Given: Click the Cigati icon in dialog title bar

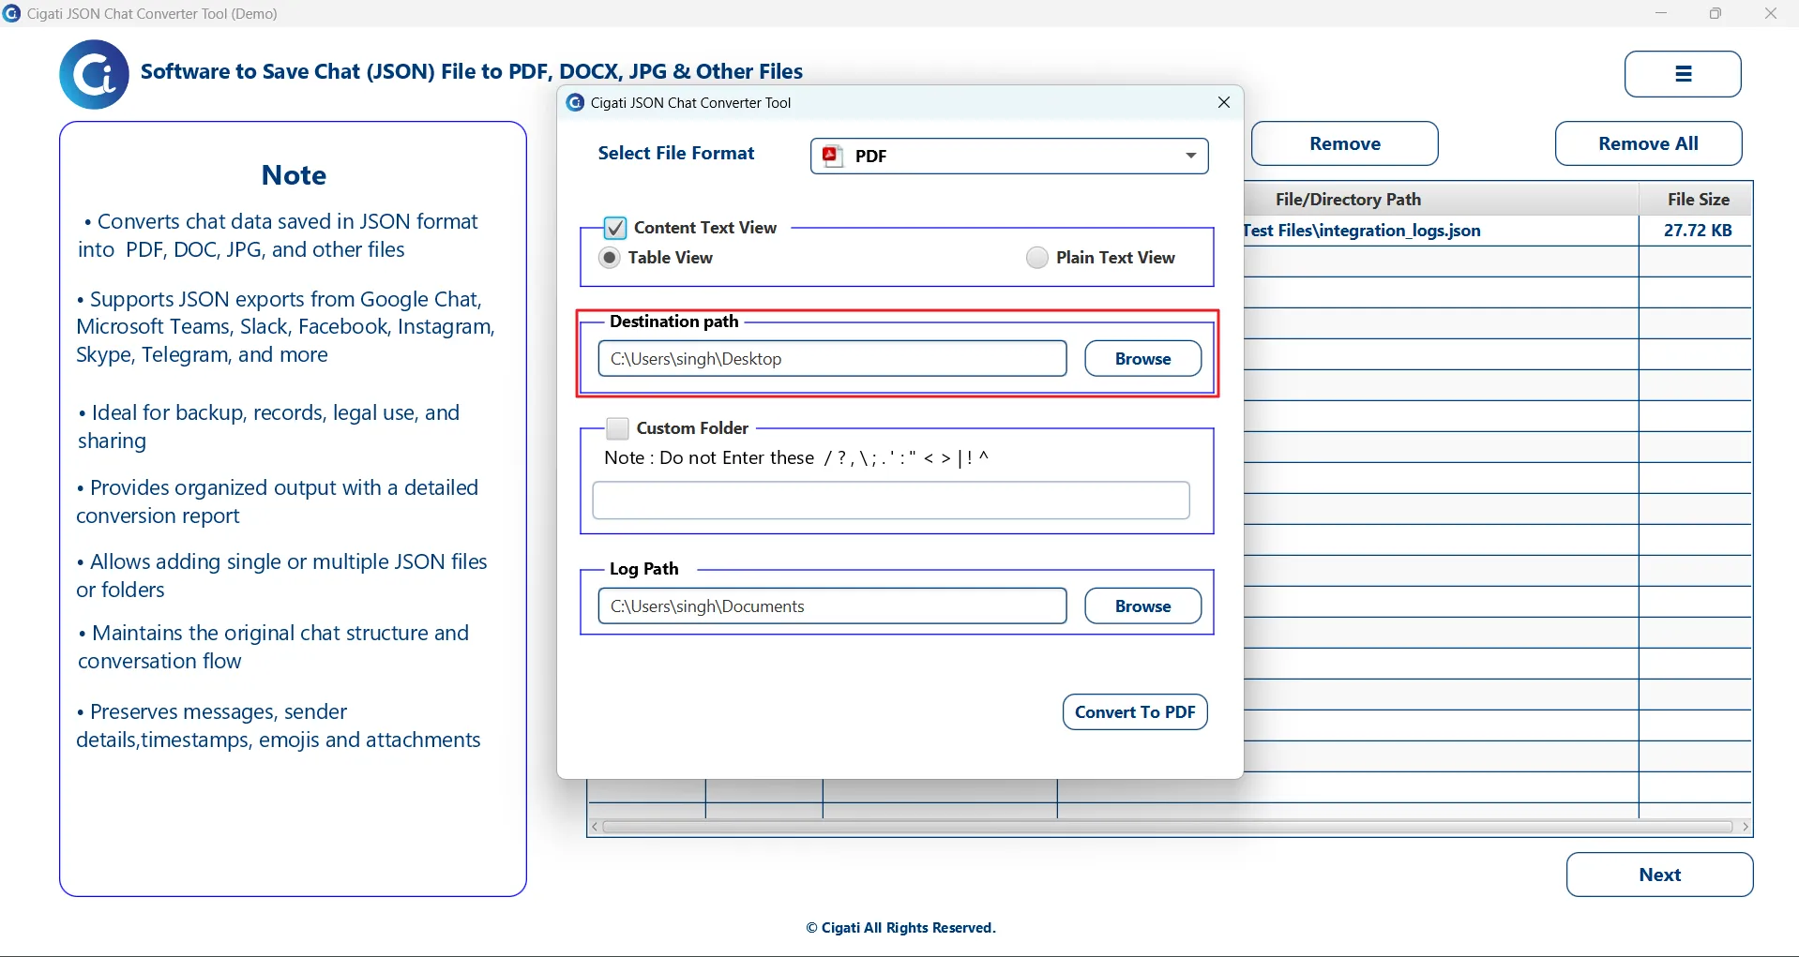Looking at the screenshot, I should pos(575,102).
